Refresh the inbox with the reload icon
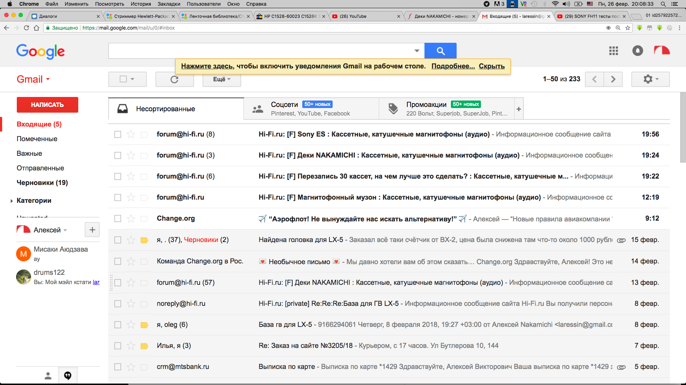Viewport: 686px width, 385px height. coord(174,79)
